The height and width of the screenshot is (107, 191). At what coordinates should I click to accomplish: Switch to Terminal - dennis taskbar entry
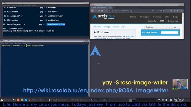pos(98,100)
